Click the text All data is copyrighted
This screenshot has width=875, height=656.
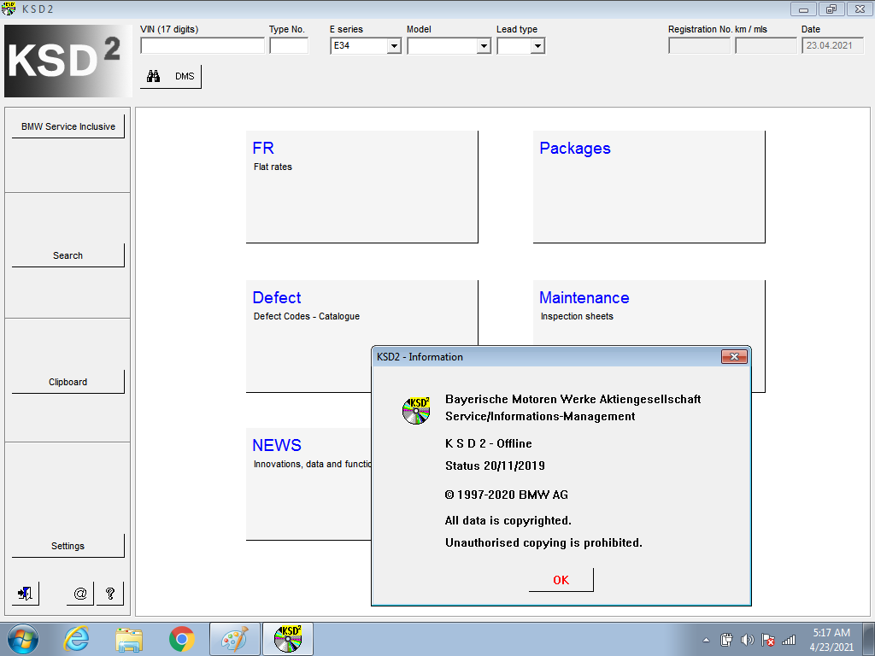coord(508,521)
